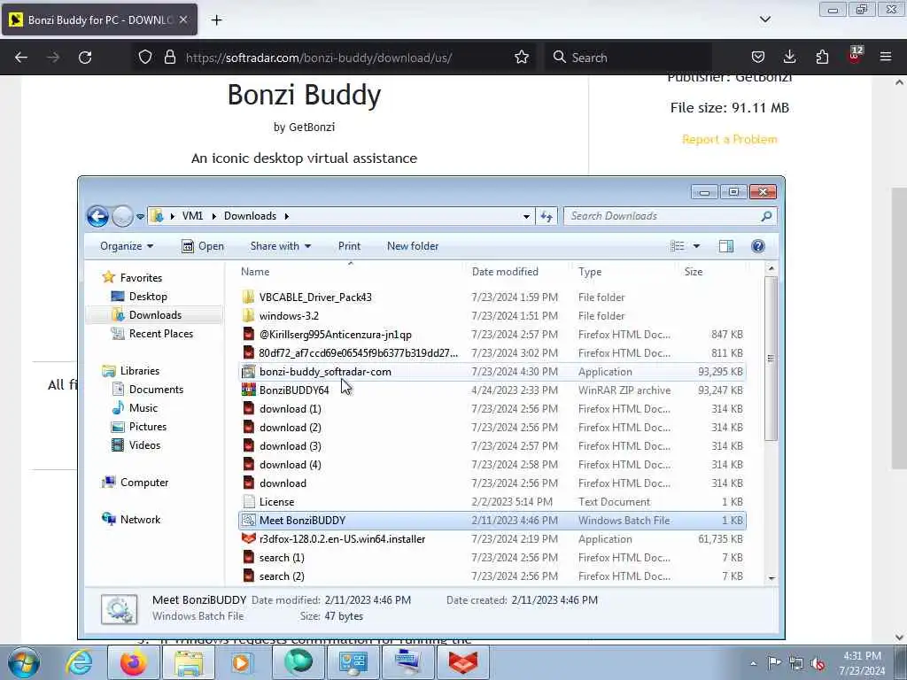The width and height of the screenshot is (907, 680).
Task: Open the Windows Start button
Action: 23,662
